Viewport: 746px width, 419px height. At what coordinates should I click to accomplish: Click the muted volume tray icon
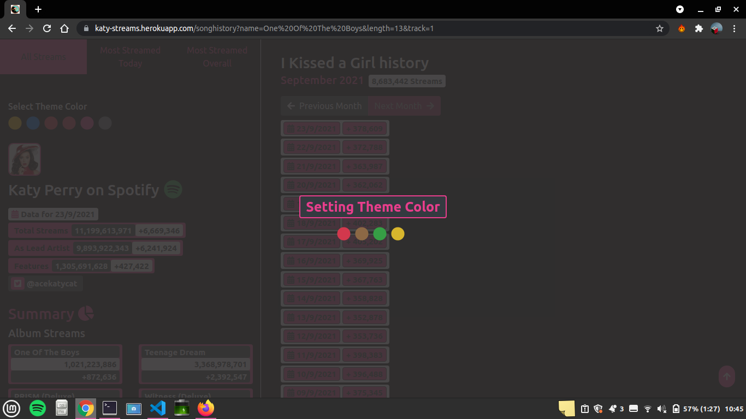coord(662,409)
